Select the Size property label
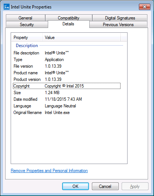The image size is (154, 196). (x=17, y=93)
